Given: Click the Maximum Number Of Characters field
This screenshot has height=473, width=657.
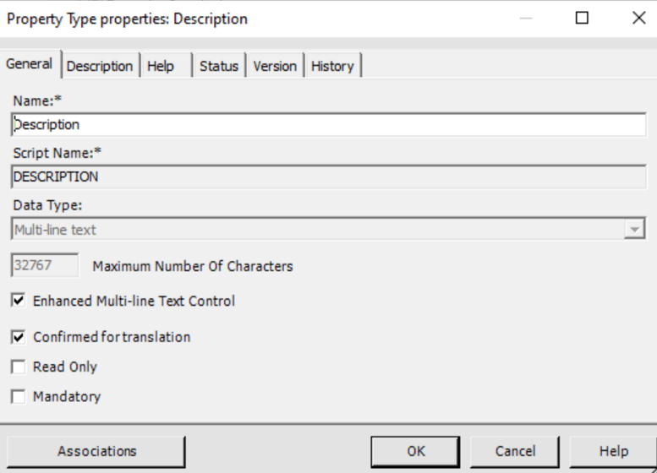Looking at the screenshot, I should click(45, 265).
